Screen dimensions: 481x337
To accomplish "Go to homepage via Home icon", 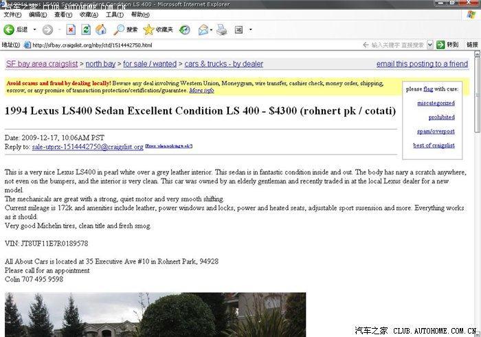I will click(101, 30).
